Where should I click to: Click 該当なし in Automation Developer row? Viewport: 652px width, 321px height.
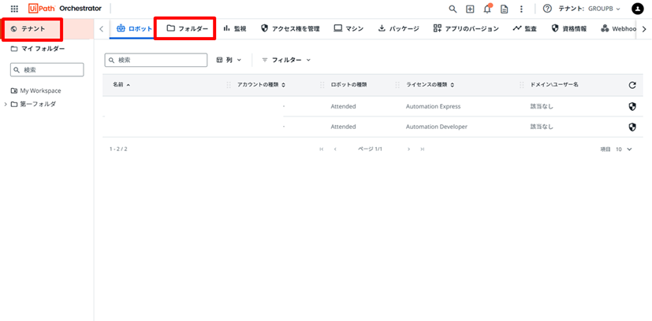coord(542,127)
